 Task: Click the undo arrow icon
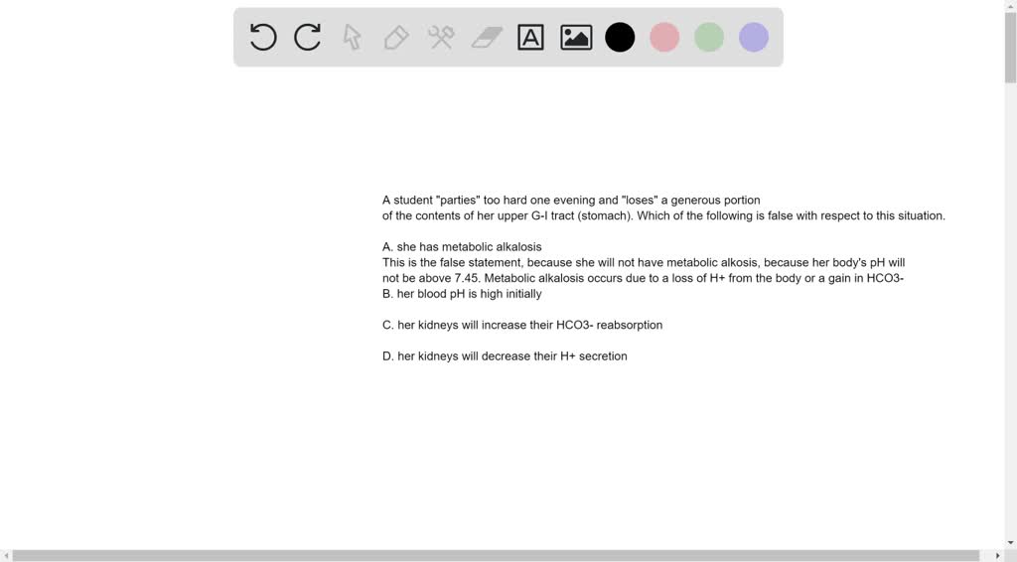point(263,37)
